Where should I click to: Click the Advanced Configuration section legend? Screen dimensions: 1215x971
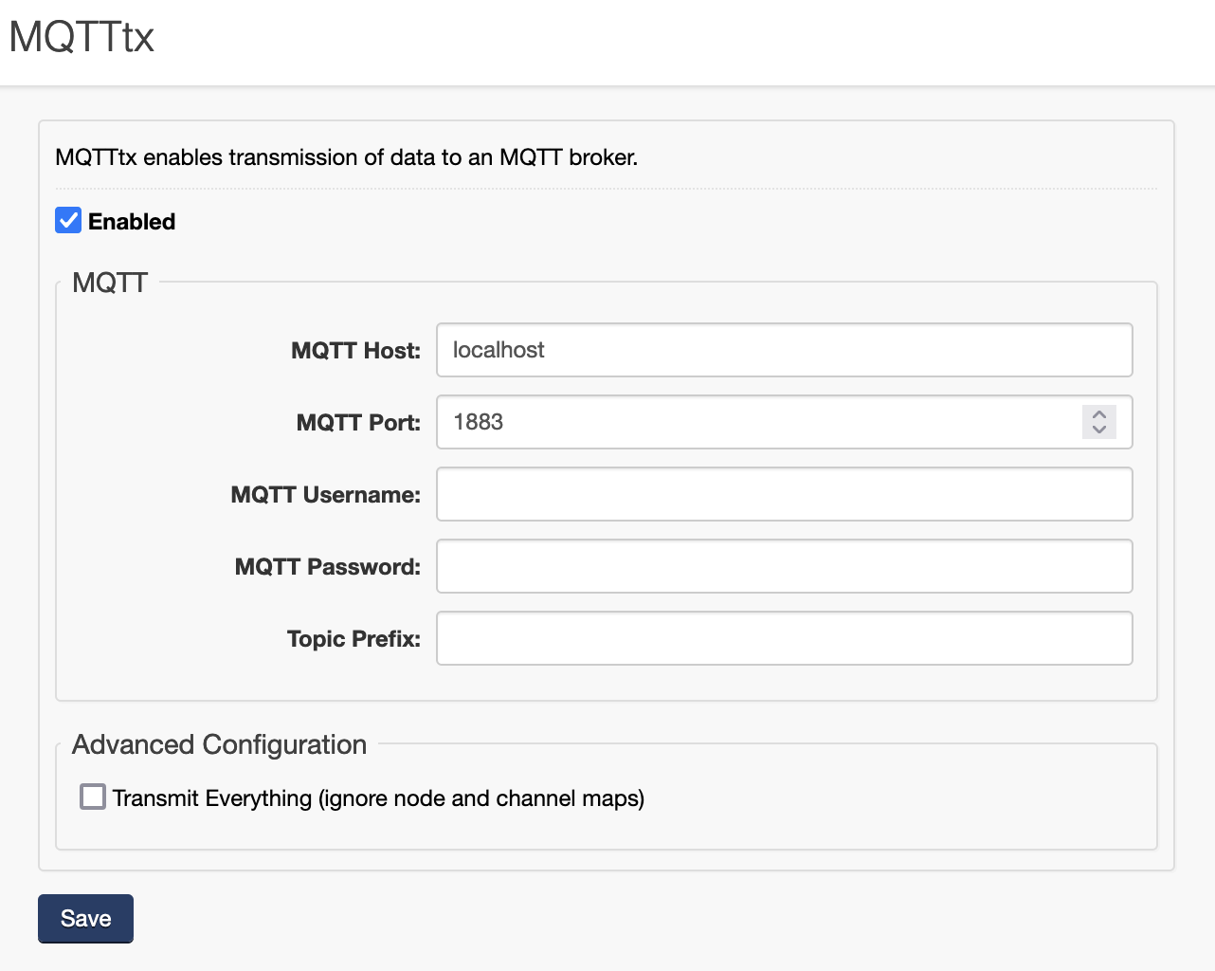point(219,745)
